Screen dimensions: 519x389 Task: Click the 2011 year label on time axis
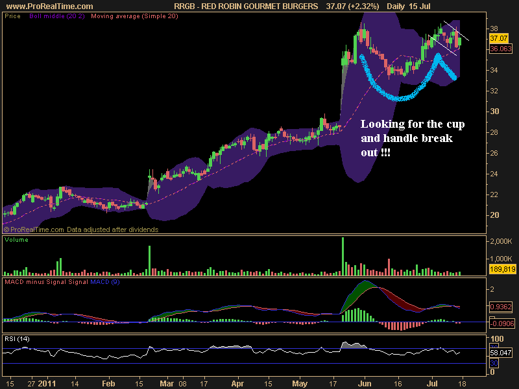pyautogui.click(x=47, y=384)
